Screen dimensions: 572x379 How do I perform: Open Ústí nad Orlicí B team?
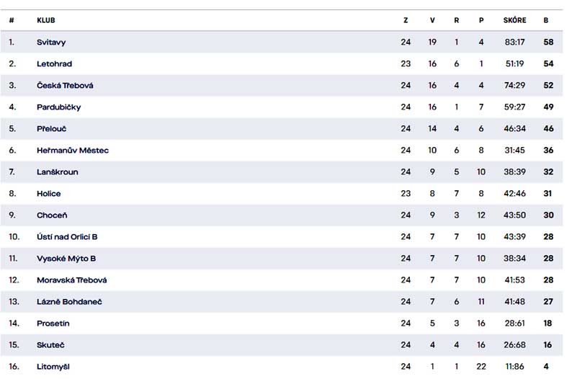67,237
